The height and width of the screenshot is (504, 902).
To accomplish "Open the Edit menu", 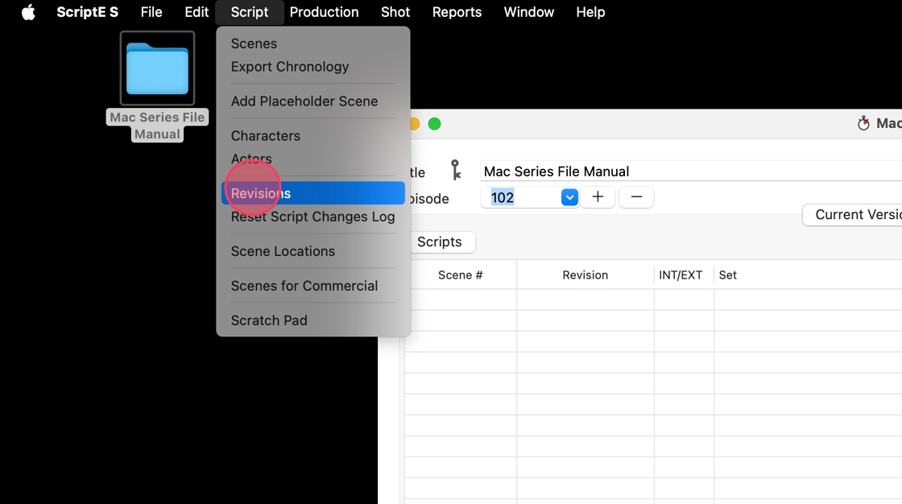I will (x=197, y=12).
